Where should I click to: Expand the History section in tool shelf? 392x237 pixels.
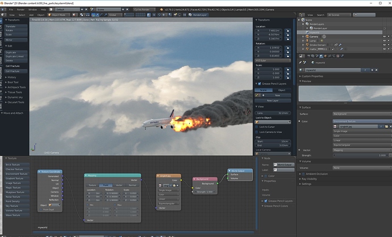(11, 77)
